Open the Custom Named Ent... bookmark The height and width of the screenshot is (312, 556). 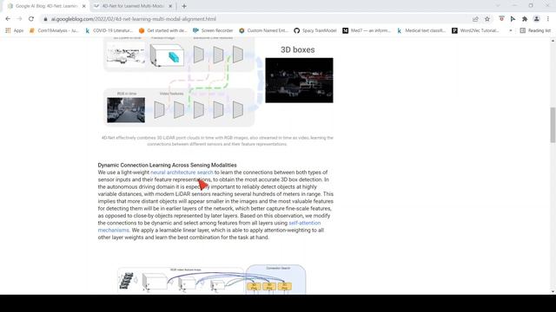click(x=264, y=31)
